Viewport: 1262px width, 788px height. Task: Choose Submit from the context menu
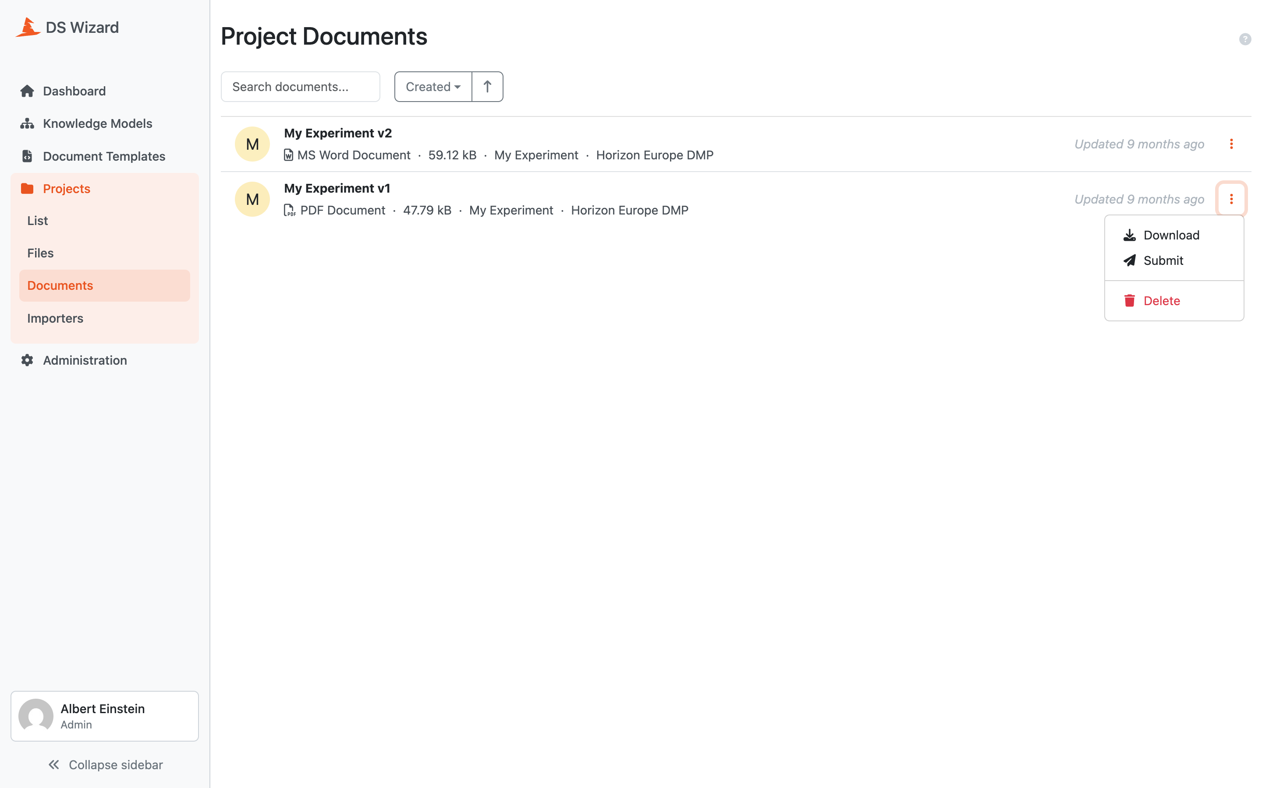pos(1174,260)
